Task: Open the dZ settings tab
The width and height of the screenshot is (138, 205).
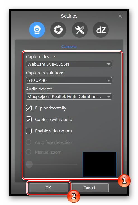Action: point(101,30)
